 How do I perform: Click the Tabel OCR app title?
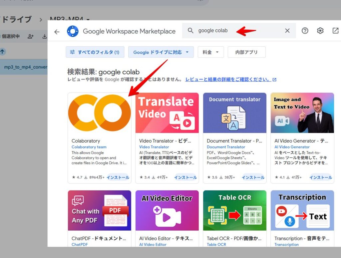[x=234, y=238]
